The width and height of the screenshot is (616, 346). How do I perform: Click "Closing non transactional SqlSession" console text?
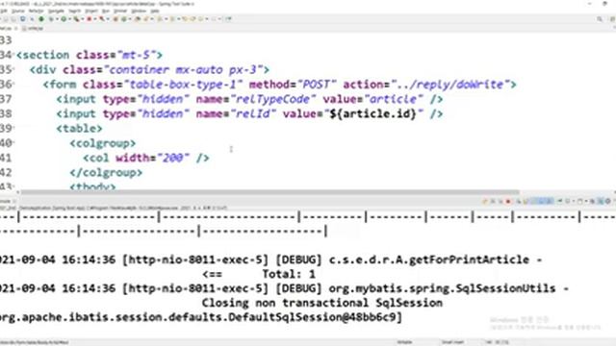tap(322, 303)
